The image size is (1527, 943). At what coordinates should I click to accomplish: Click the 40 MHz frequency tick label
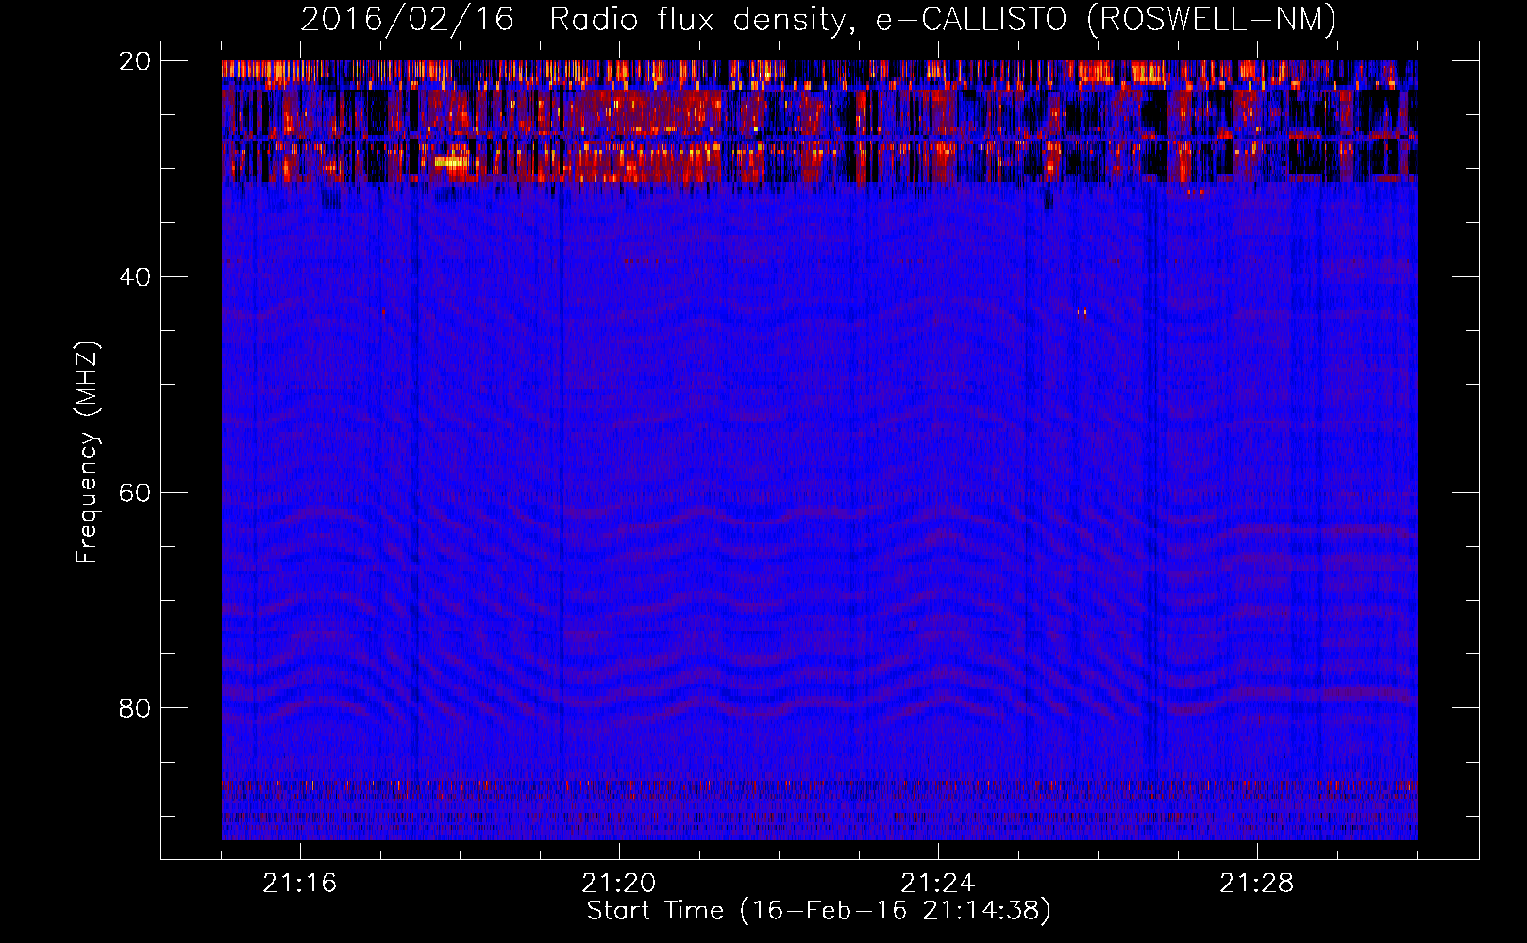coord(135,276)
